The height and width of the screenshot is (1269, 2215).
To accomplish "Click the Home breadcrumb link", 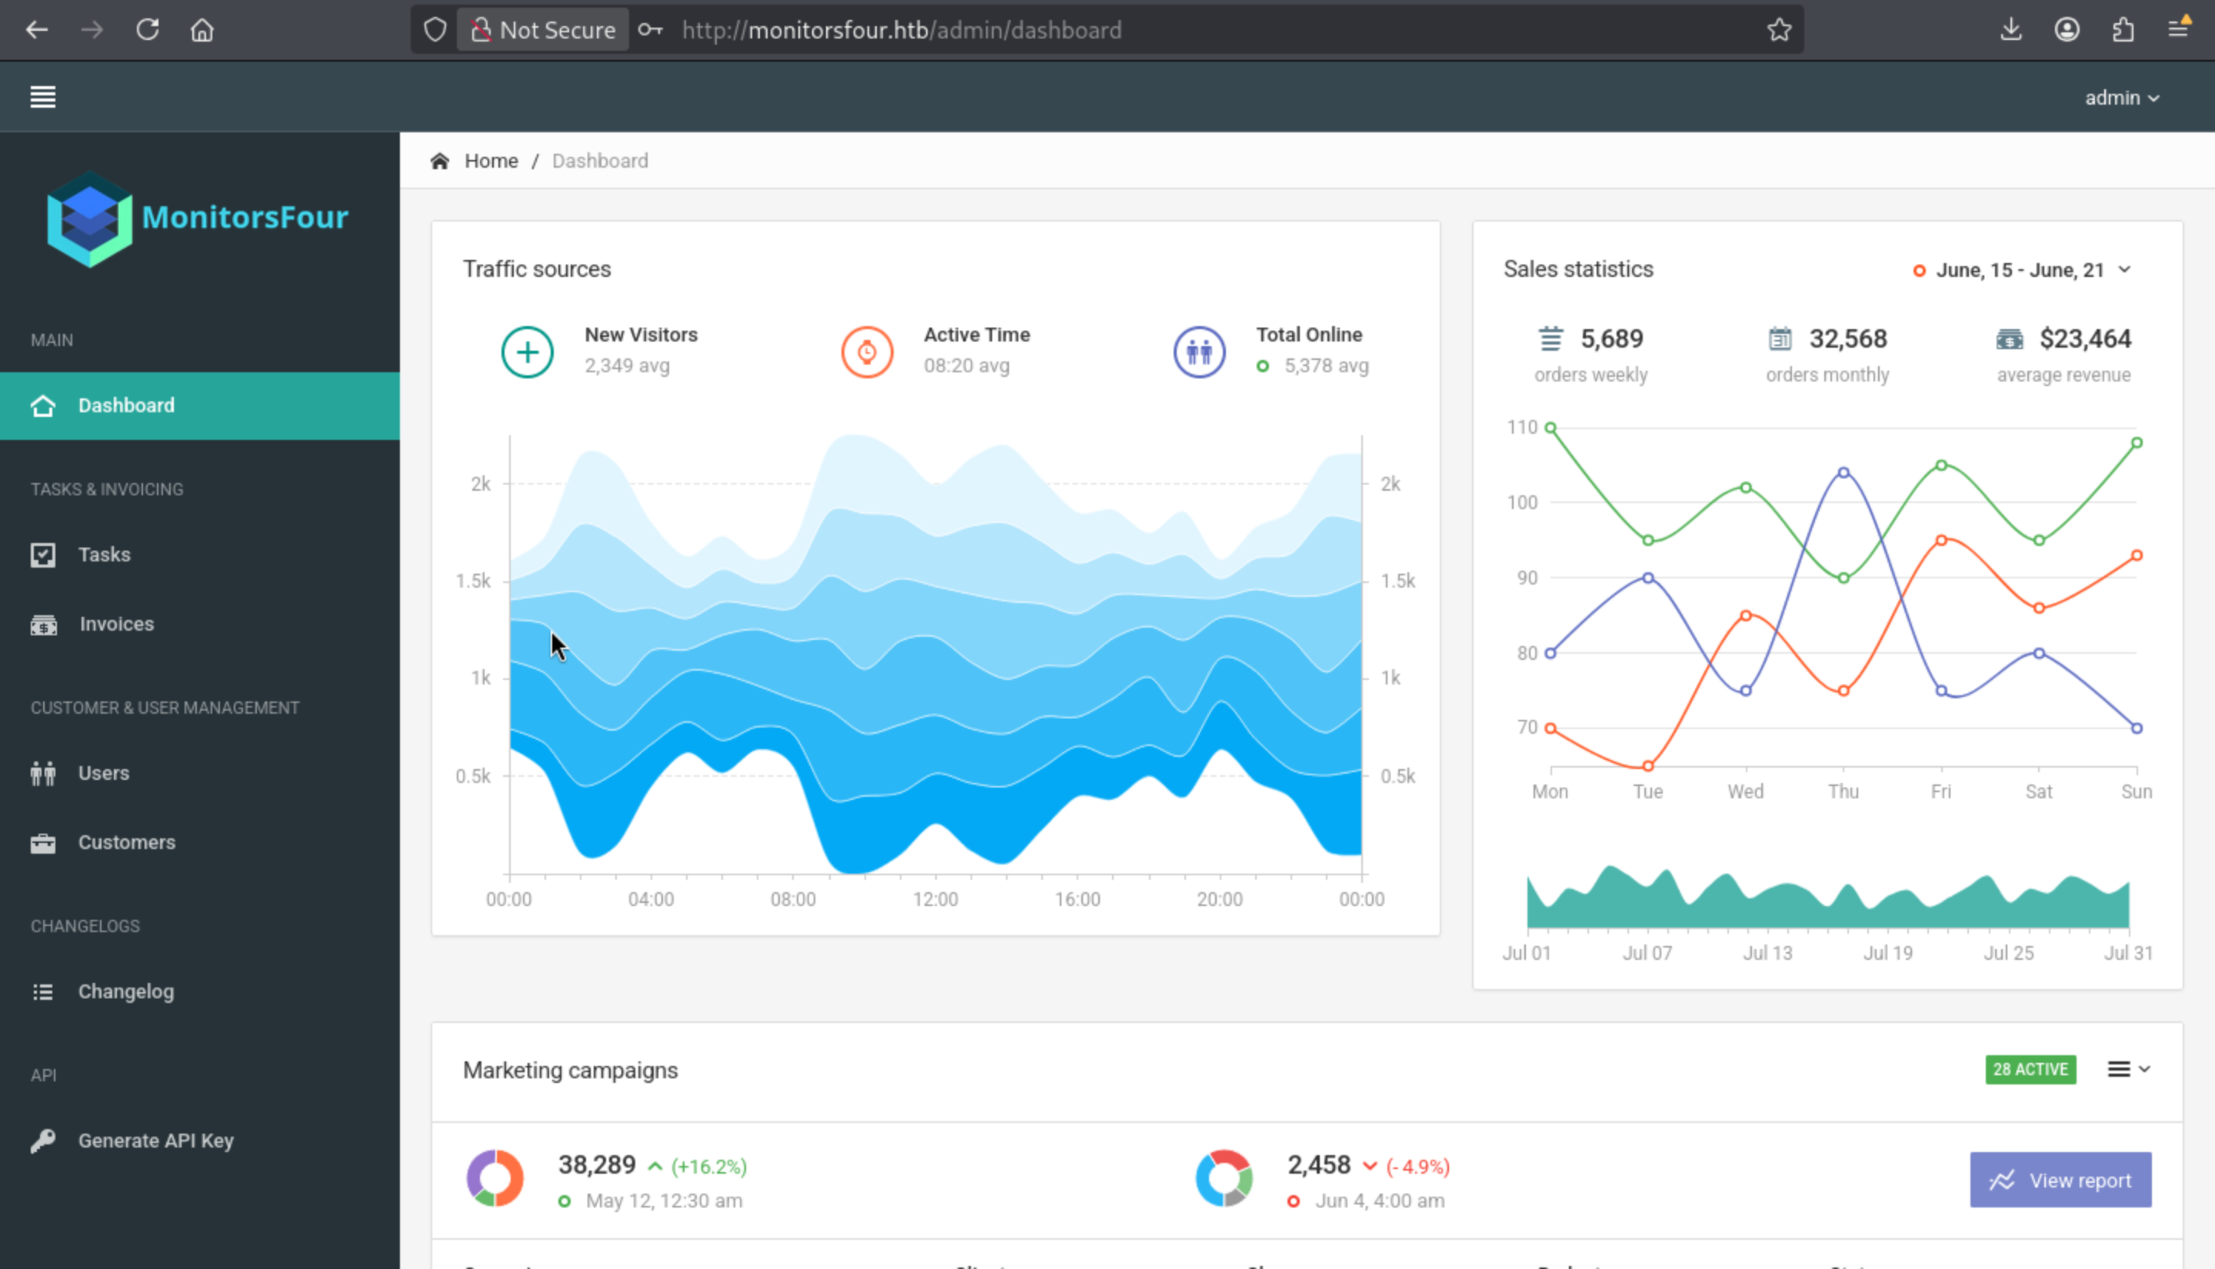I will tap(491, 162).
